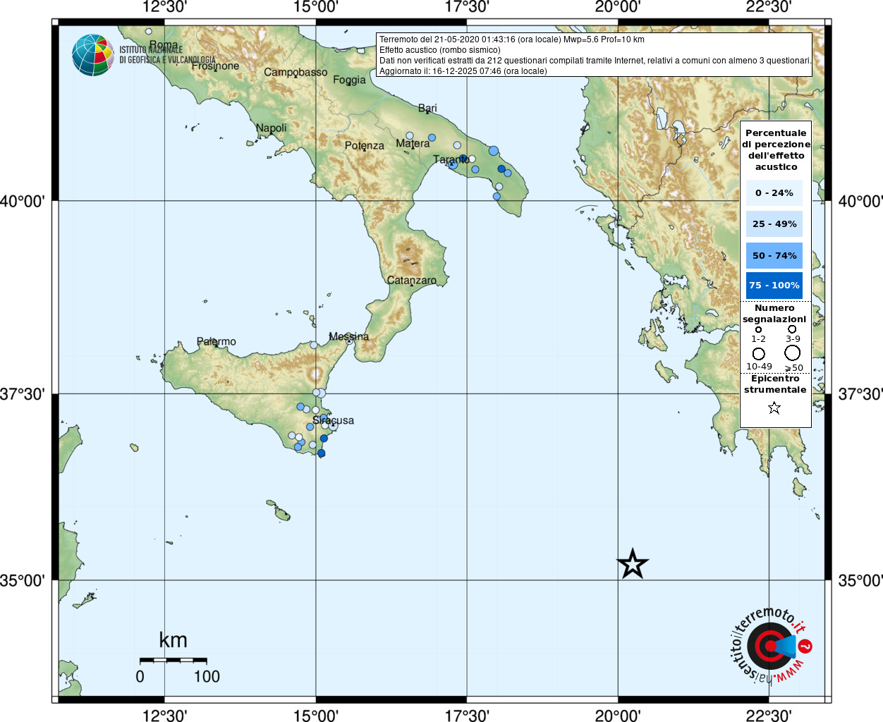
Task: Click the 25 - 49% legend swatch
Action: [774, 224]
